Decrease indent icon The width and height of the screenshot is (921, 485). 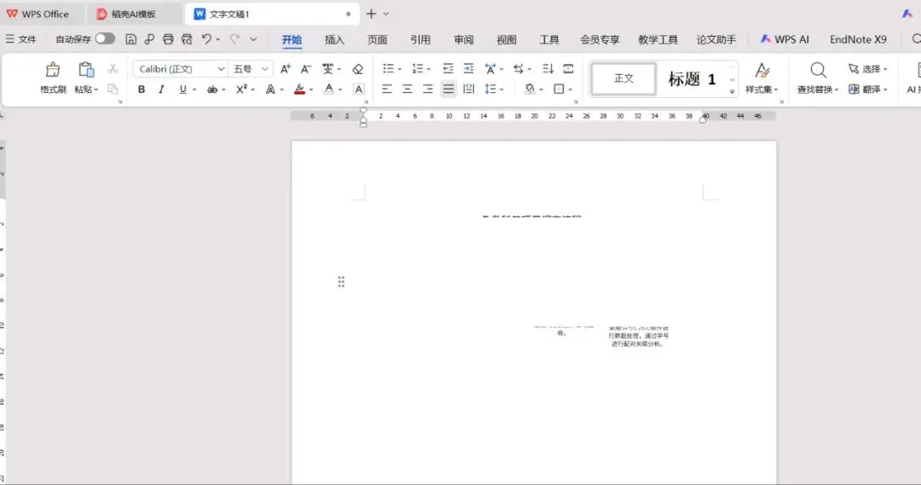tap(449, 69)
